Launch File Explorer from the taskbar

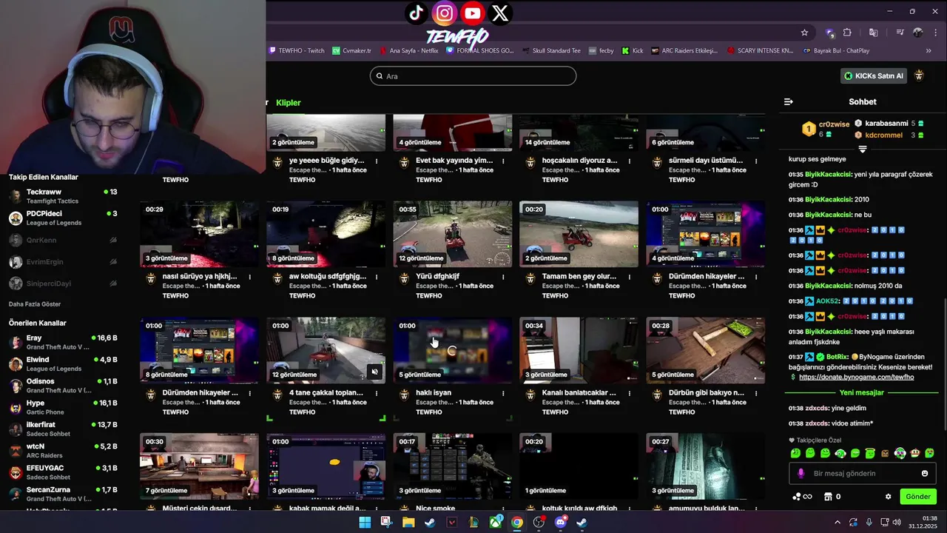click(x=408, y=523)
